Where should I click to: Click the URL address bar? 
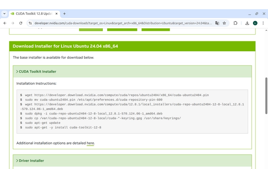click(123, 23)
